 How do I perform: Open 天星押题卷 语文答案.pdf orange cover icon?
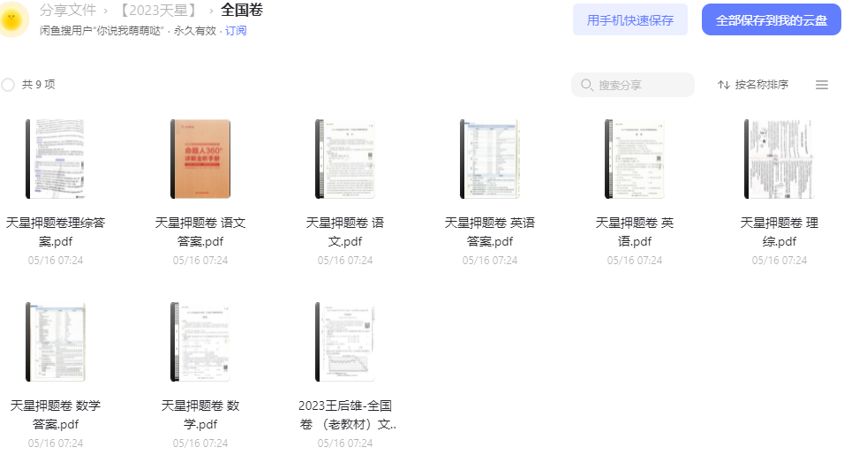[x=200, y=159]
